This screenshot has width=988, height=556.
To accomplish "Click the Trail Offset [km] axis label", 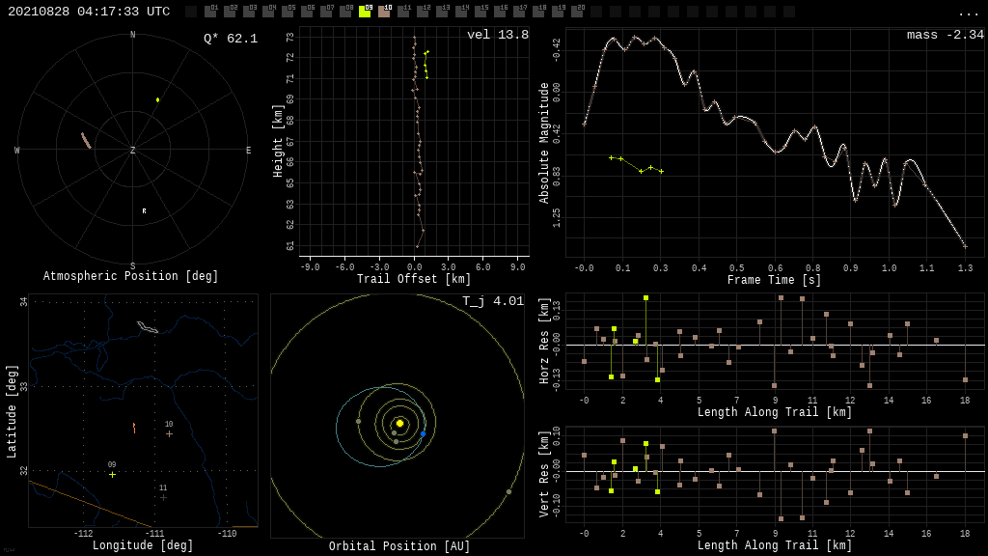I will (x=413, y=279).
